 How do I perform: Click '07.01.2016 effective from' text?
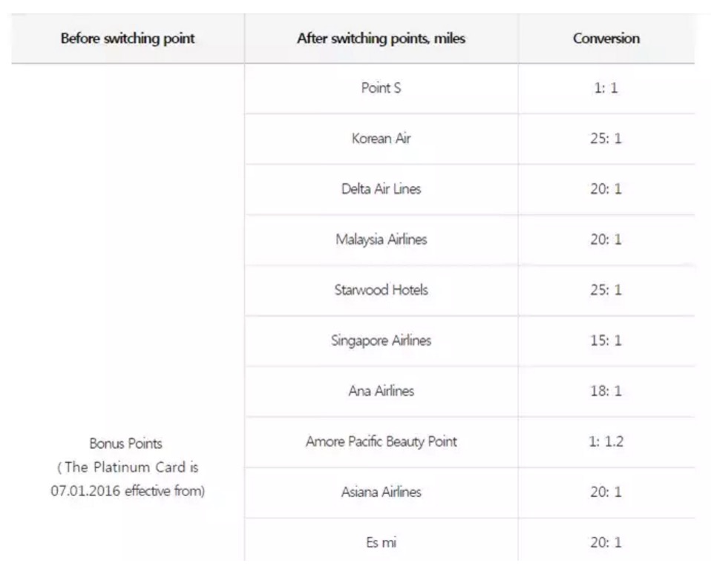pyautogui.click(x=128, y=491)
